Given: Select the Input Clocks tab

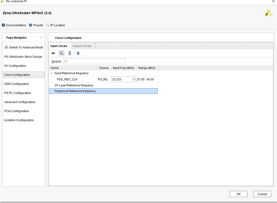Looking at the screenshot, I should (x=59, y=46).
